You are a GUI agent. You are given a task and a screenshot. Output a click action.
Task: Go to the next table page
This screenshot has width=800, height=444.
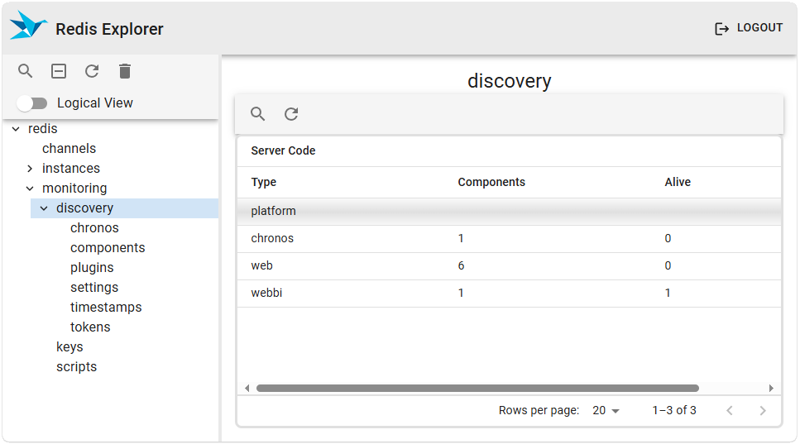click(763, 411)
